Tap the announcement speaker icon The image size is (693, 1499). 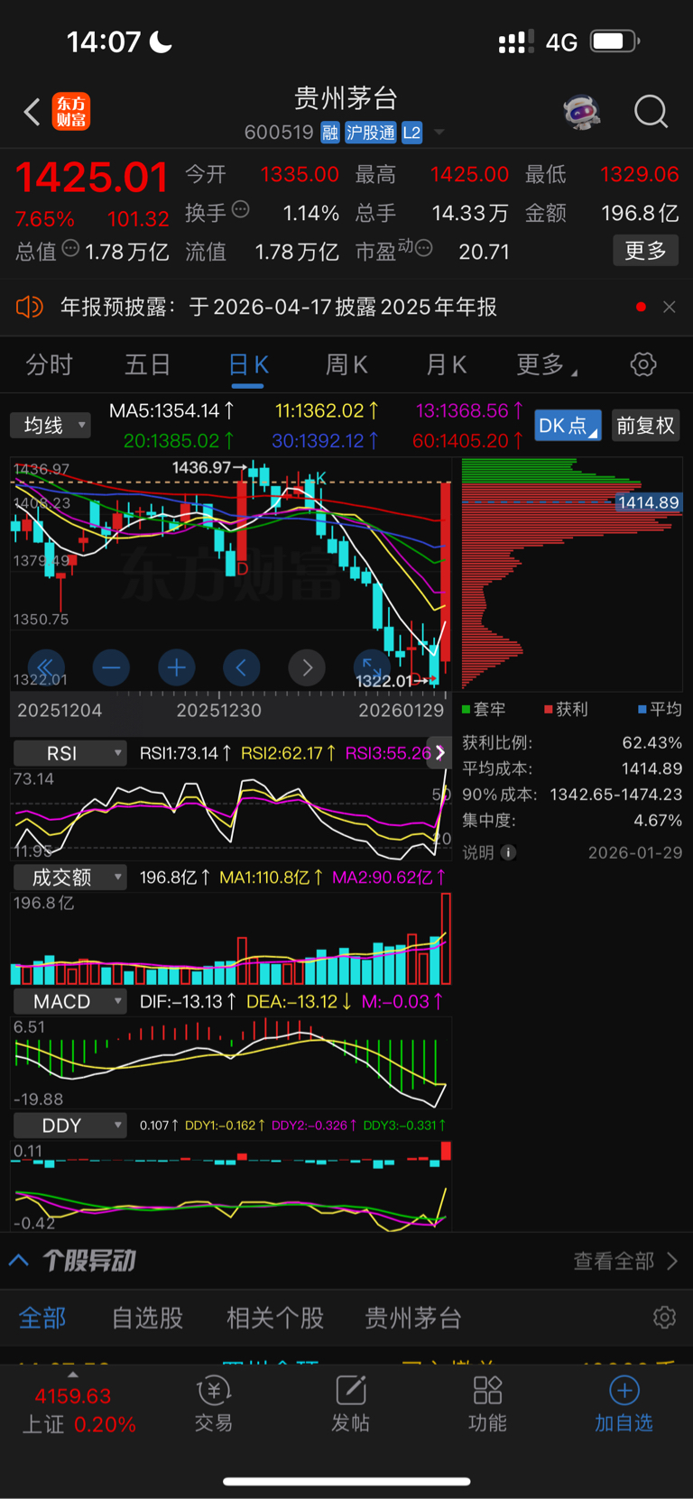click(30, 307)
